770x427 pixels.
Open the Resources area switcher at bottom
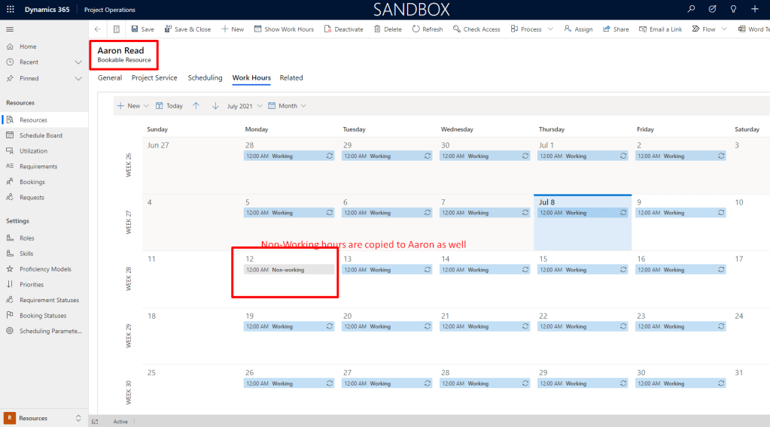click(x=44, y=418)
